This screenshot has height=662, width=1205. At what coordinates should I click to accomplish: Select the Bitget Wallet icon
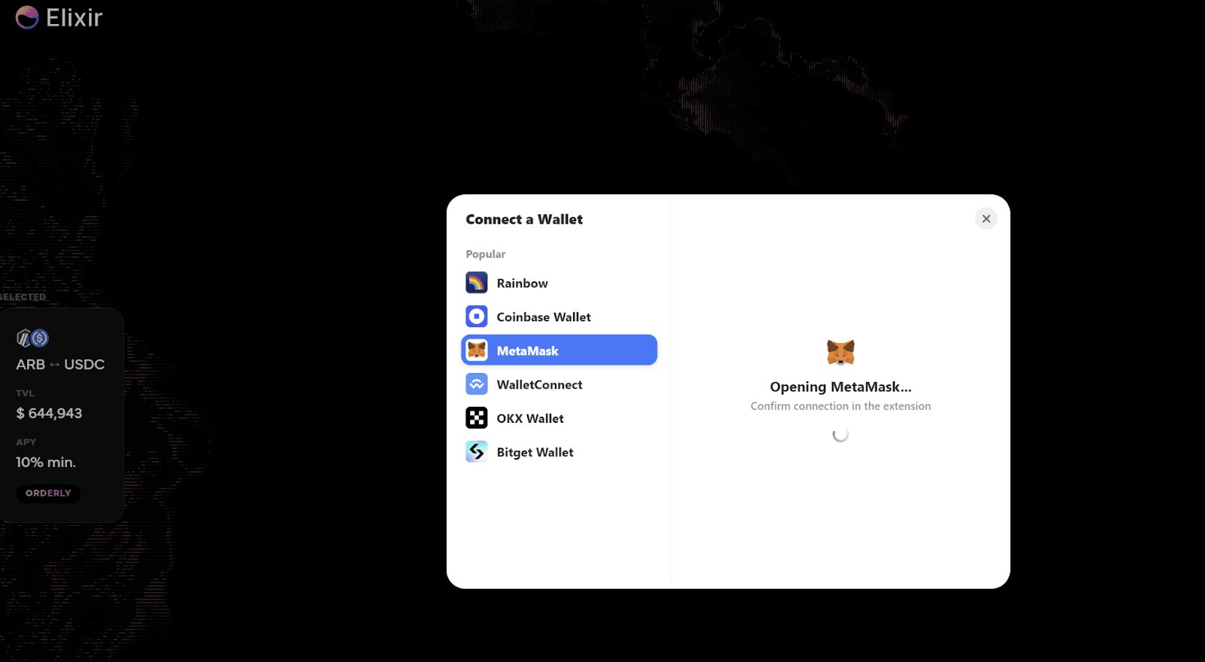[x=477, y=452]
